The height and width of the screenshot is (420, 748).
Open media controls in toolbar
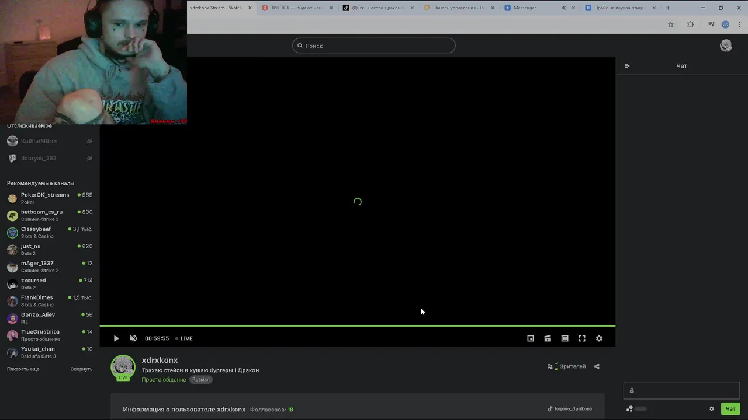coord(711,24)
